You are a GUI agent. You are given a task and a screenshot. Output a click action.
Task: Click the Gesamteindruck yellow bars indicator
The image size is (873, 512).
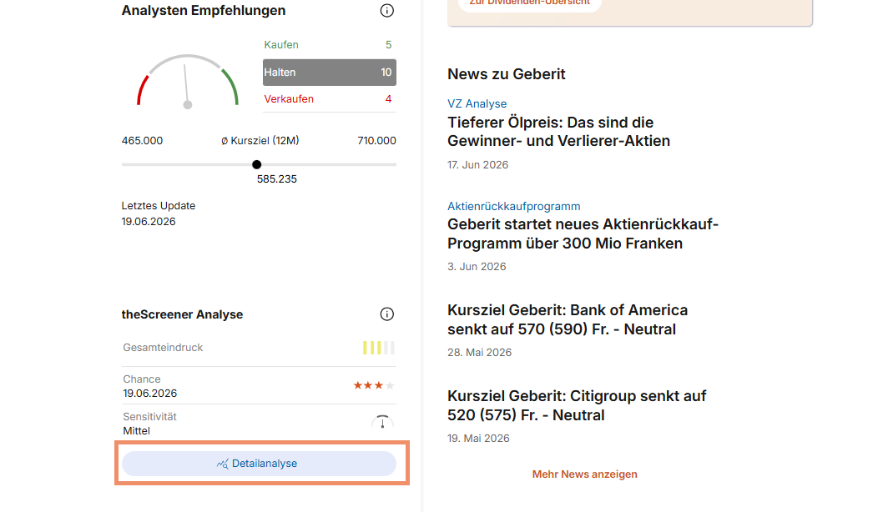pos(379,348)
